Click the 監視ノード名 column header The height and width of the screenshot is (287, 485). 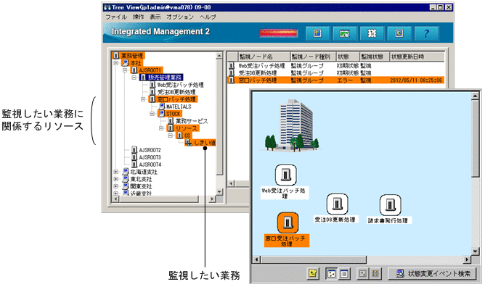click(x=264, y=57)
